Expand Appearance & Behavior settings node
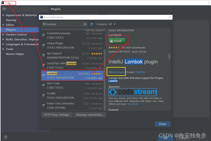 (3, 15)
